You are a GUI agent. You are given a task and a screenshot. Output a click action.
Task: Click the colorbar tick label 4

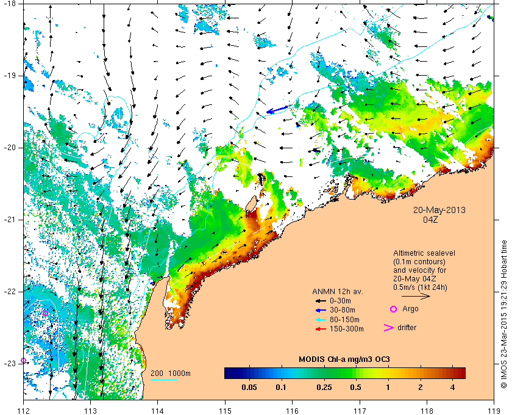pyautogui.click(x=452, y=388)
